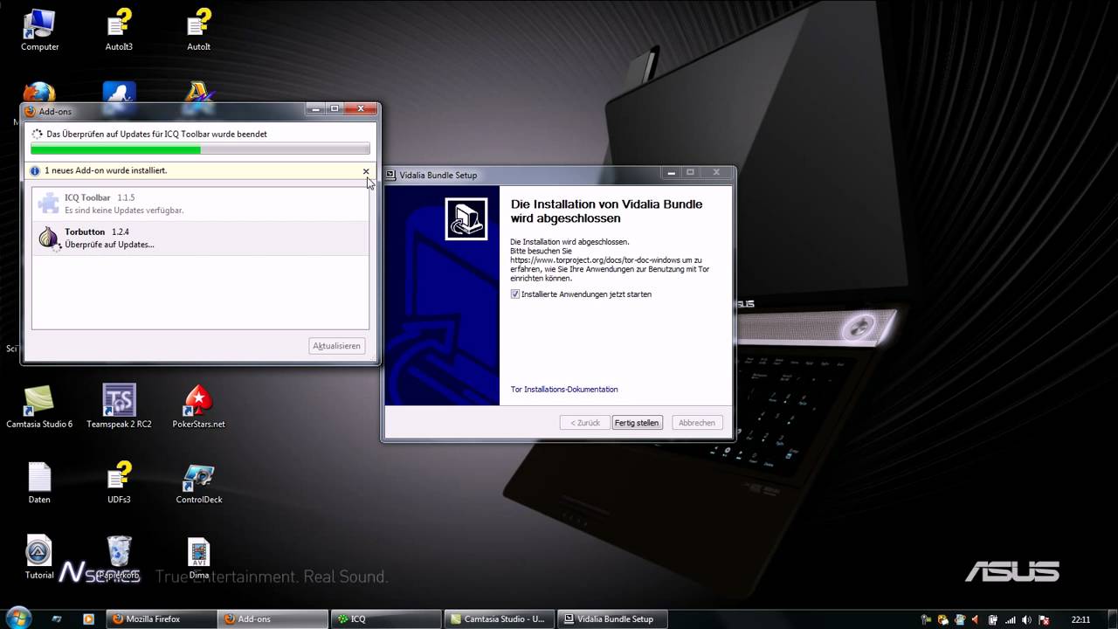Select the UDFs3 help file icon
Viewport: 1118px width, 629px height.
click(x=119, y=482)
